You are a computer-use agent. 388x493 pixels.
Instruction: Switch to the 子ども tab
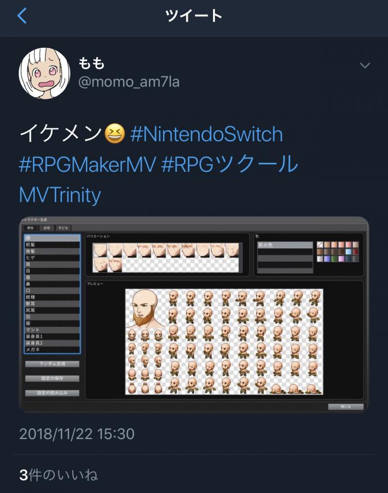[64, 228]
